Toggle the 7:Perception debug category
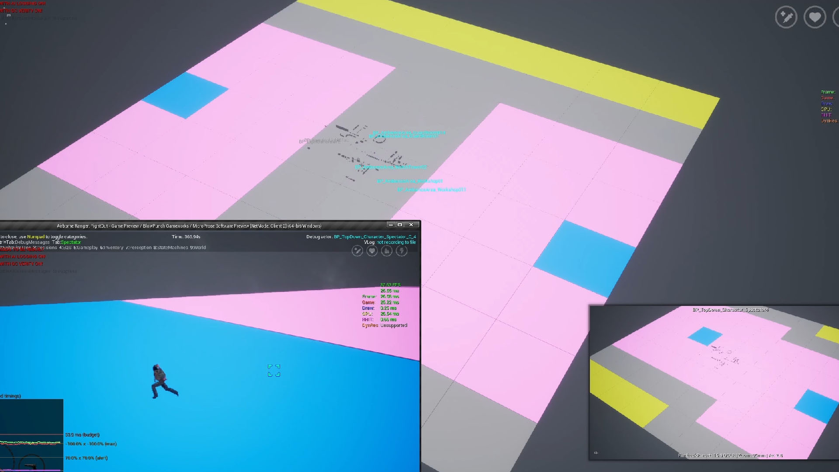Screen dimensions: 839x472 click(x=139, y=248)
